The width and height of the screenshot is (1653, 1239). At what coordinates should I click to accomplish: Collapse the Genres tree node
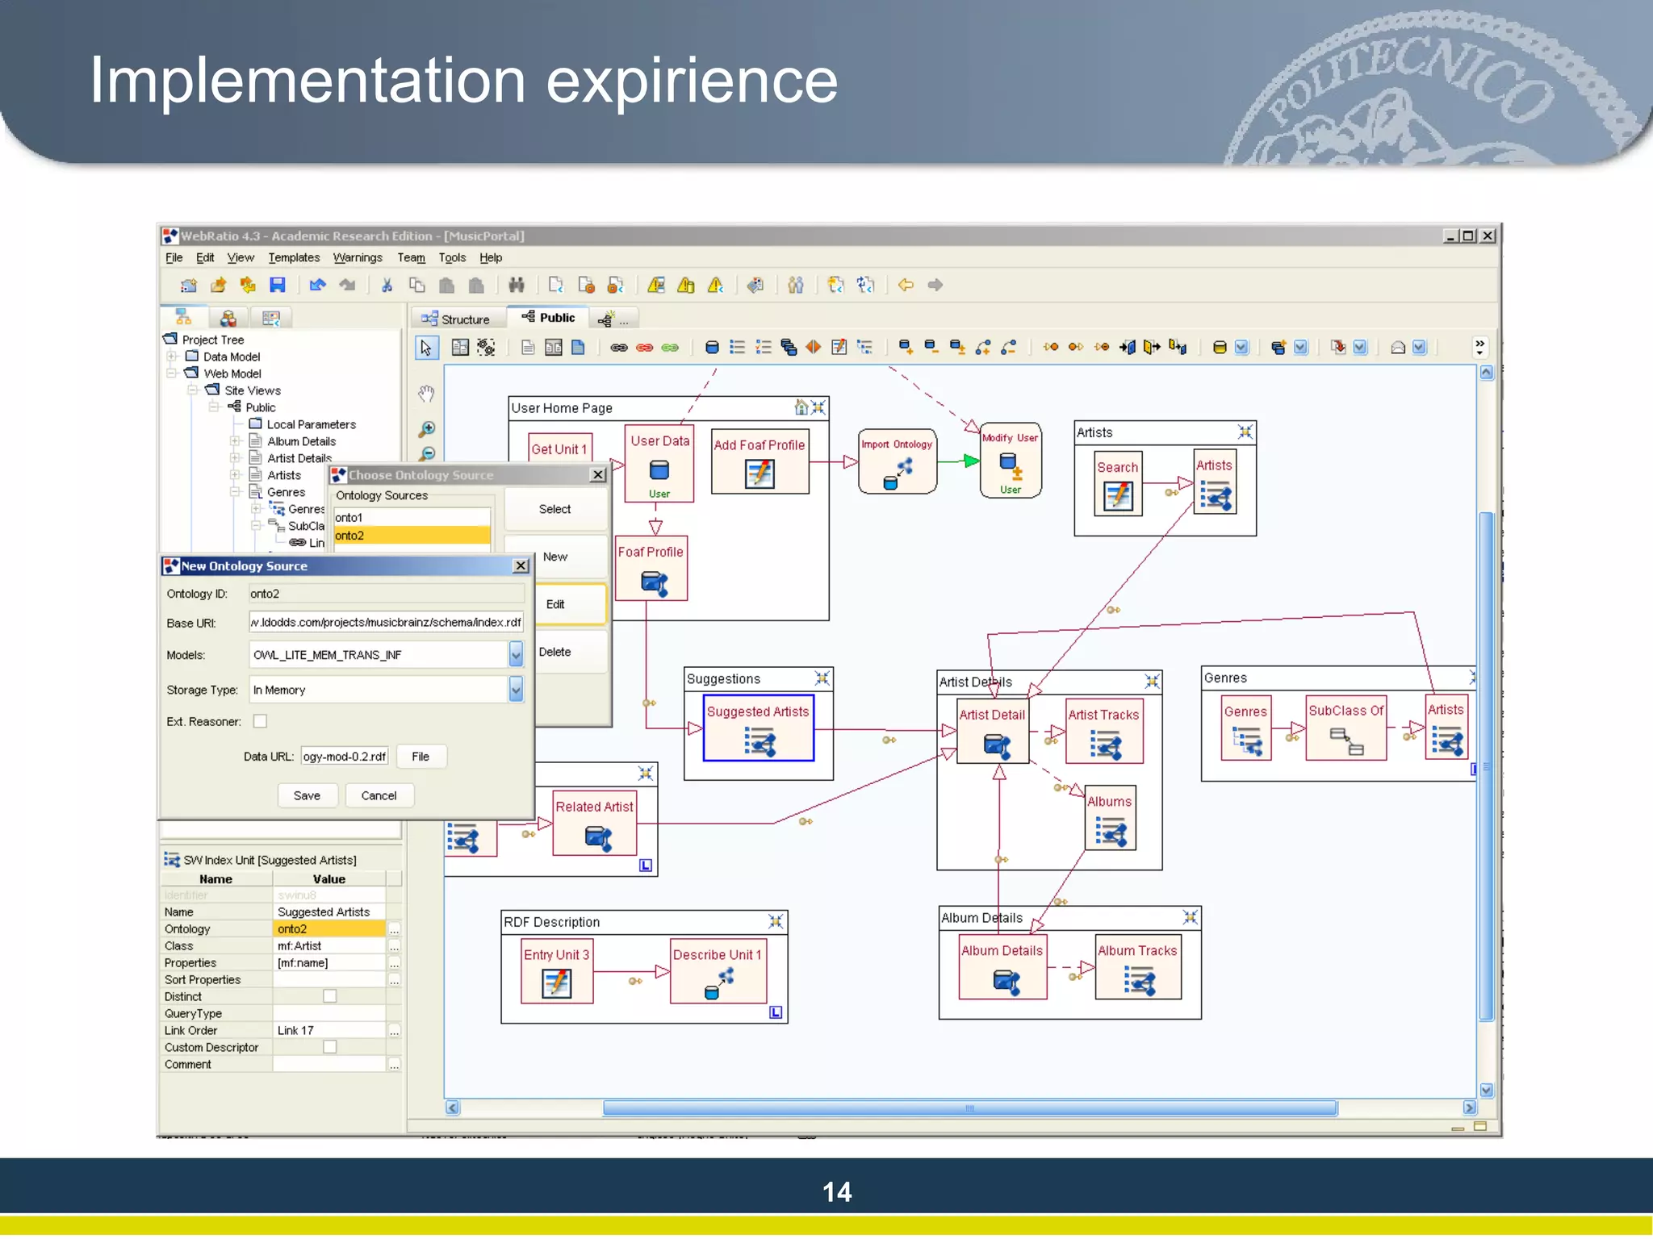235,492
